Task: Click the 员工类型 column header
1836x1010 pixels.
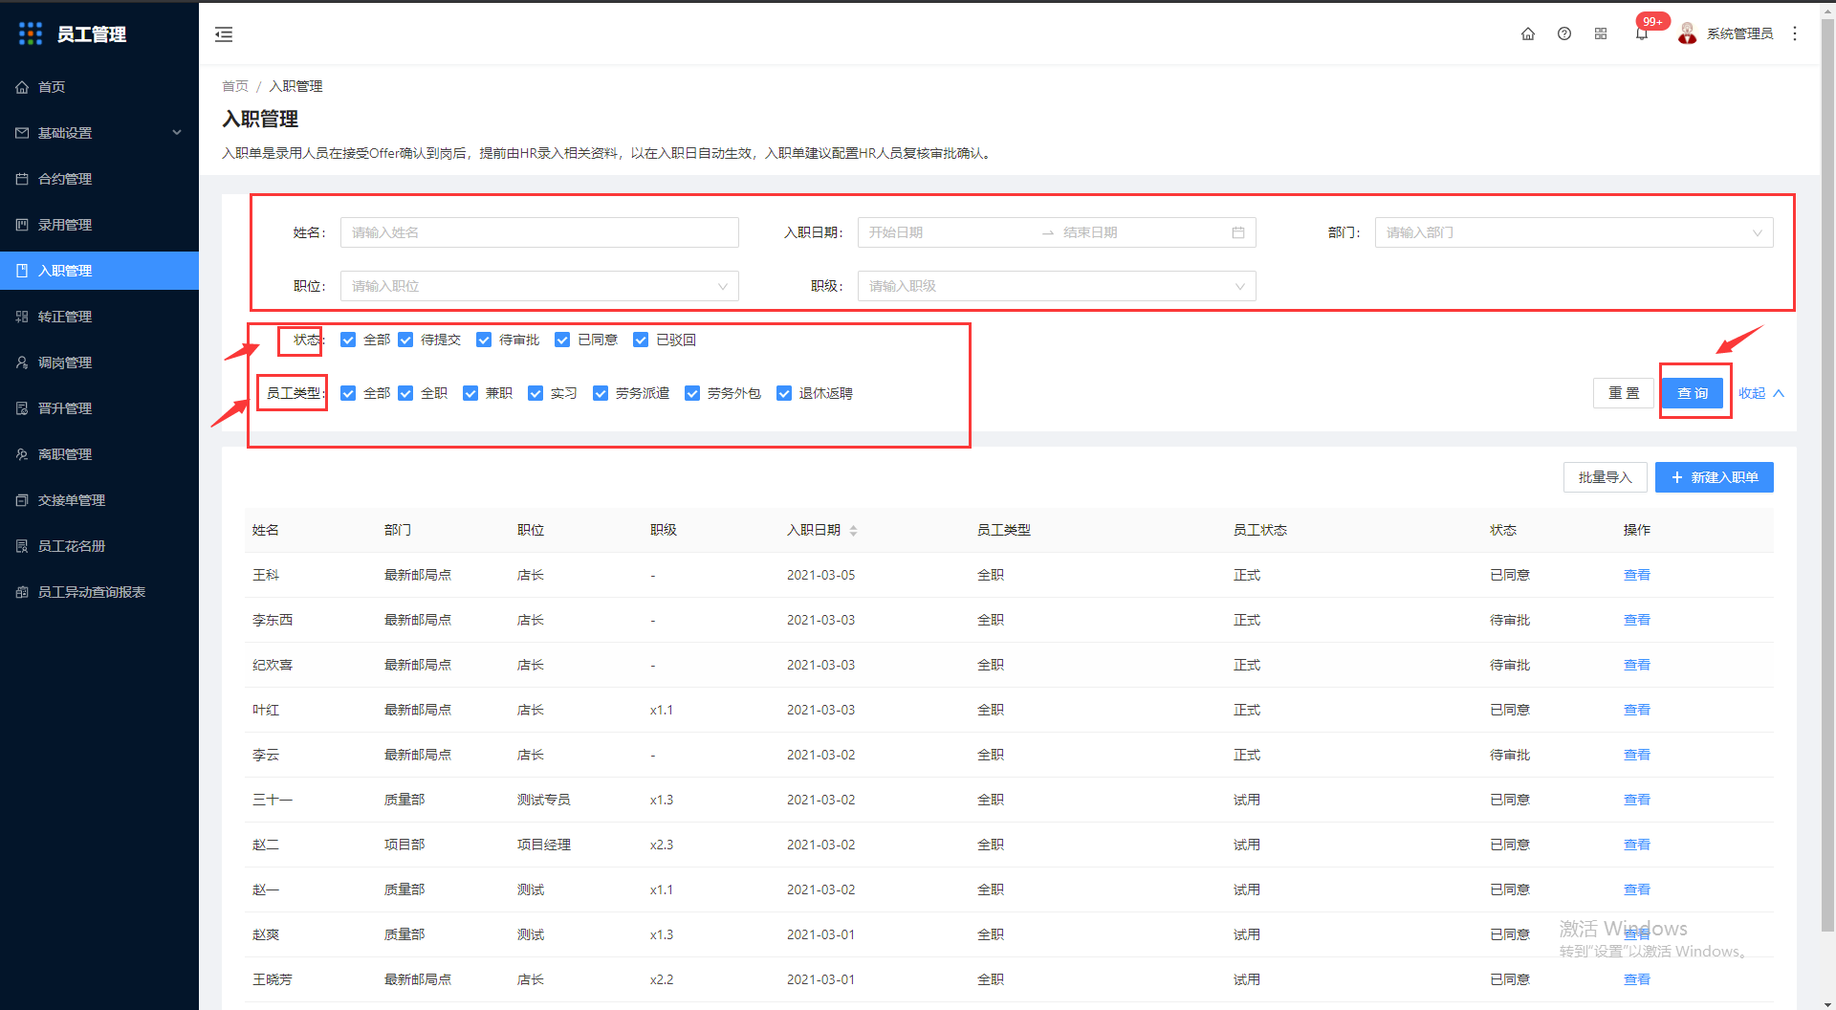Action: (1004, 530)
